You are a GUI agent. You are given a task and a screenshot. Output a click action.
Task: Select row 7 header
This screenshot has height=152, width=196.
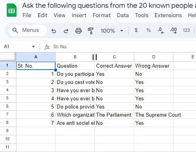(x=8, y=115)
